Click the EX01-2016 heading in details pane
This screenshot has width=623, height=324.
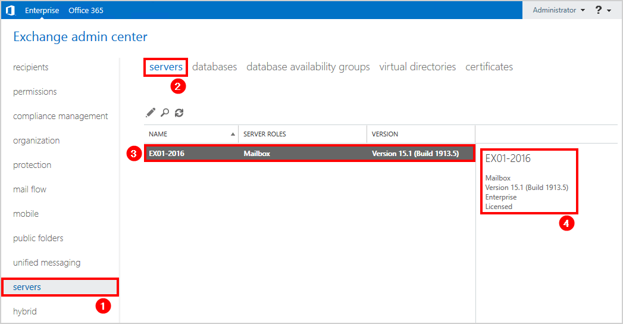coord(508,158)
